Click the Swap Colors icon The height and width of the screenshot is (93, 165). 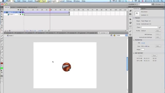tap(2, 73)
